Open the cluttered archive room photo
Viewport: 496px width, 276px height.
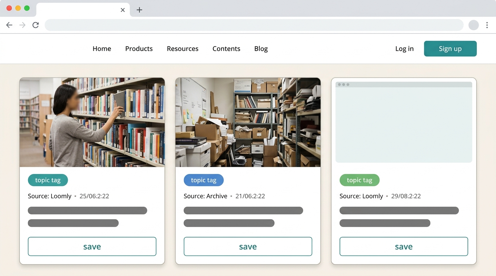248,122
